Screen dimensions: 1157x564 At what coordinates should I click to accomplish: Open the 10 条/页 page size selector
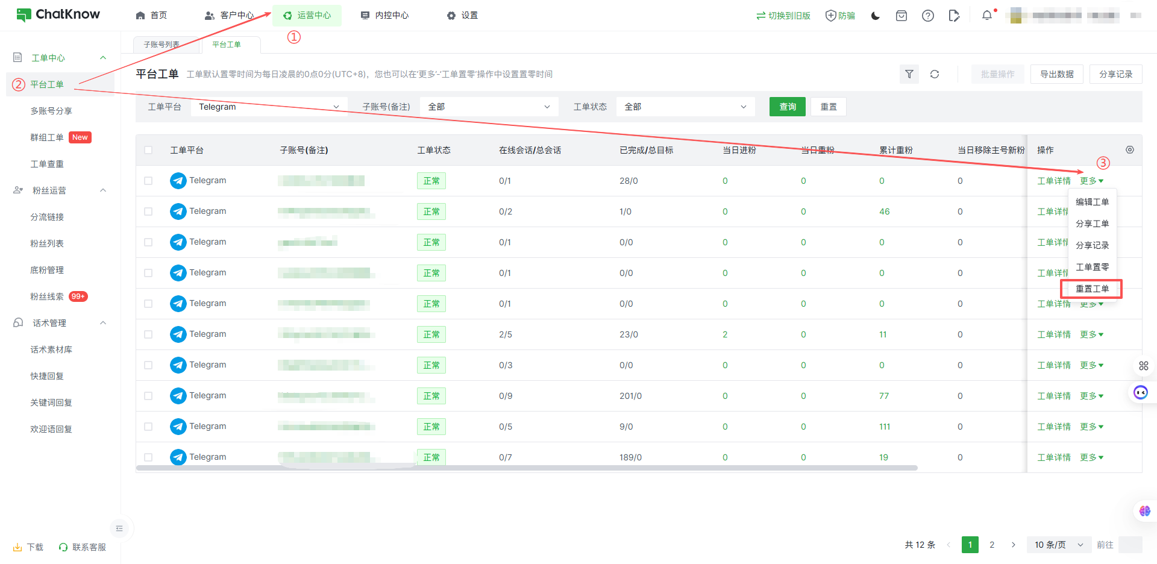click(x=1058, y=545)
